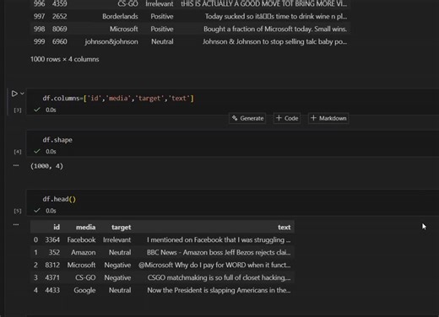439x317 pixels.
Task: Select the 'CS-GO' cell in row 3
Action: [85, 277]
